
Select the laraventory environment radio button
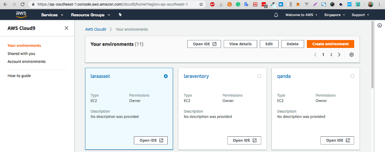[x=259, y=76]
